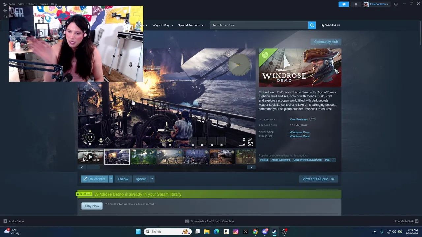The width and height of the screenshot is (422, 237).
Task: Open Discord from the taskbar
Action: 265,232
